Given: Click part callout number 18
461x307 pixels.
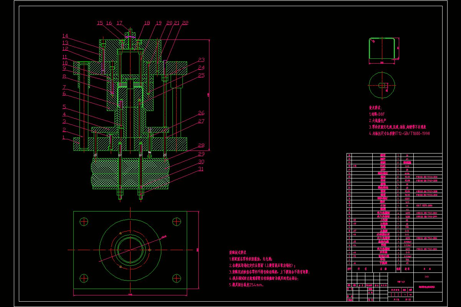Looking at the screenshot, I should tap(147, 23).
